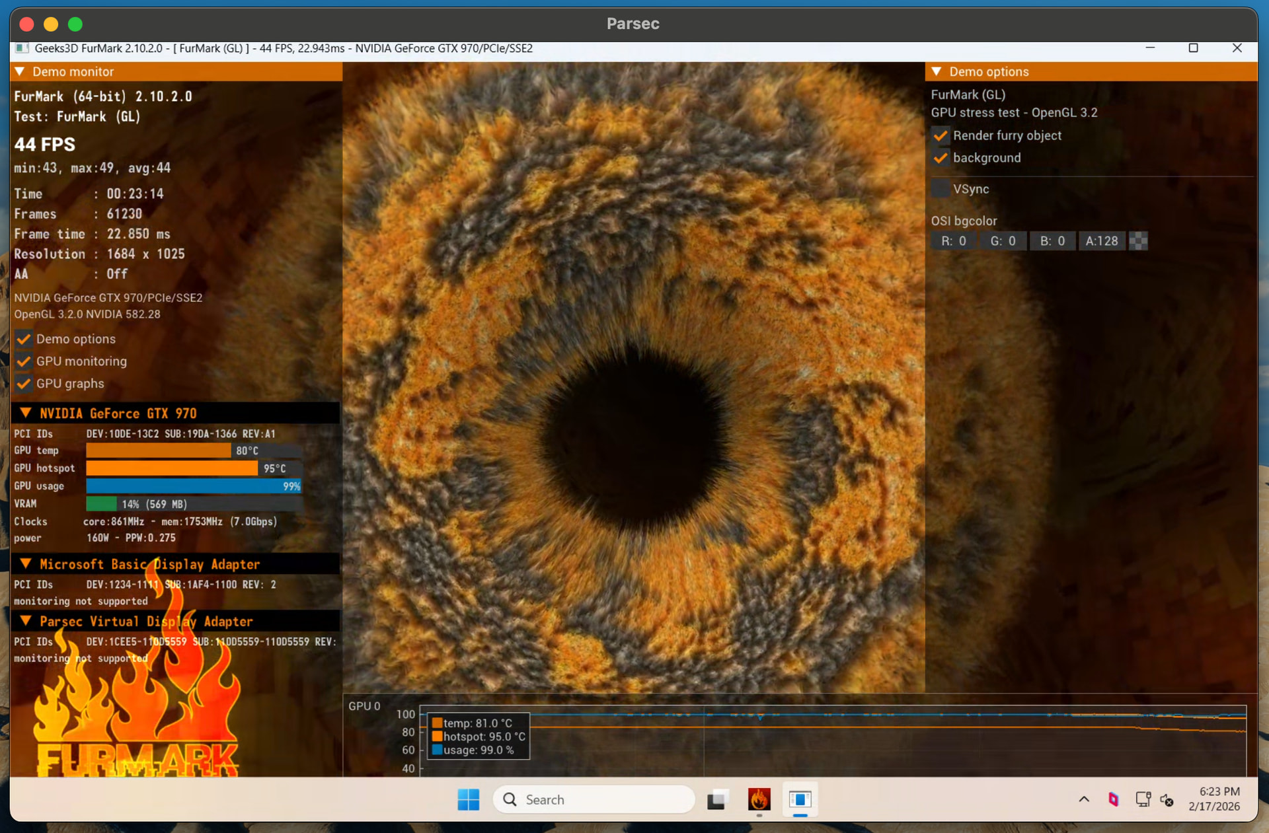This screenshot has width=1269, height=833.
Task: Collapse the Demo monitor panel
Action: click(20, 71)
